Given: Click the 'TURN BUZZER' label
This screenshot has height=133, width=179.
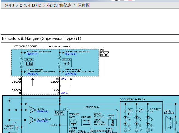Looking at the screenshot, I should coord(169,112).
